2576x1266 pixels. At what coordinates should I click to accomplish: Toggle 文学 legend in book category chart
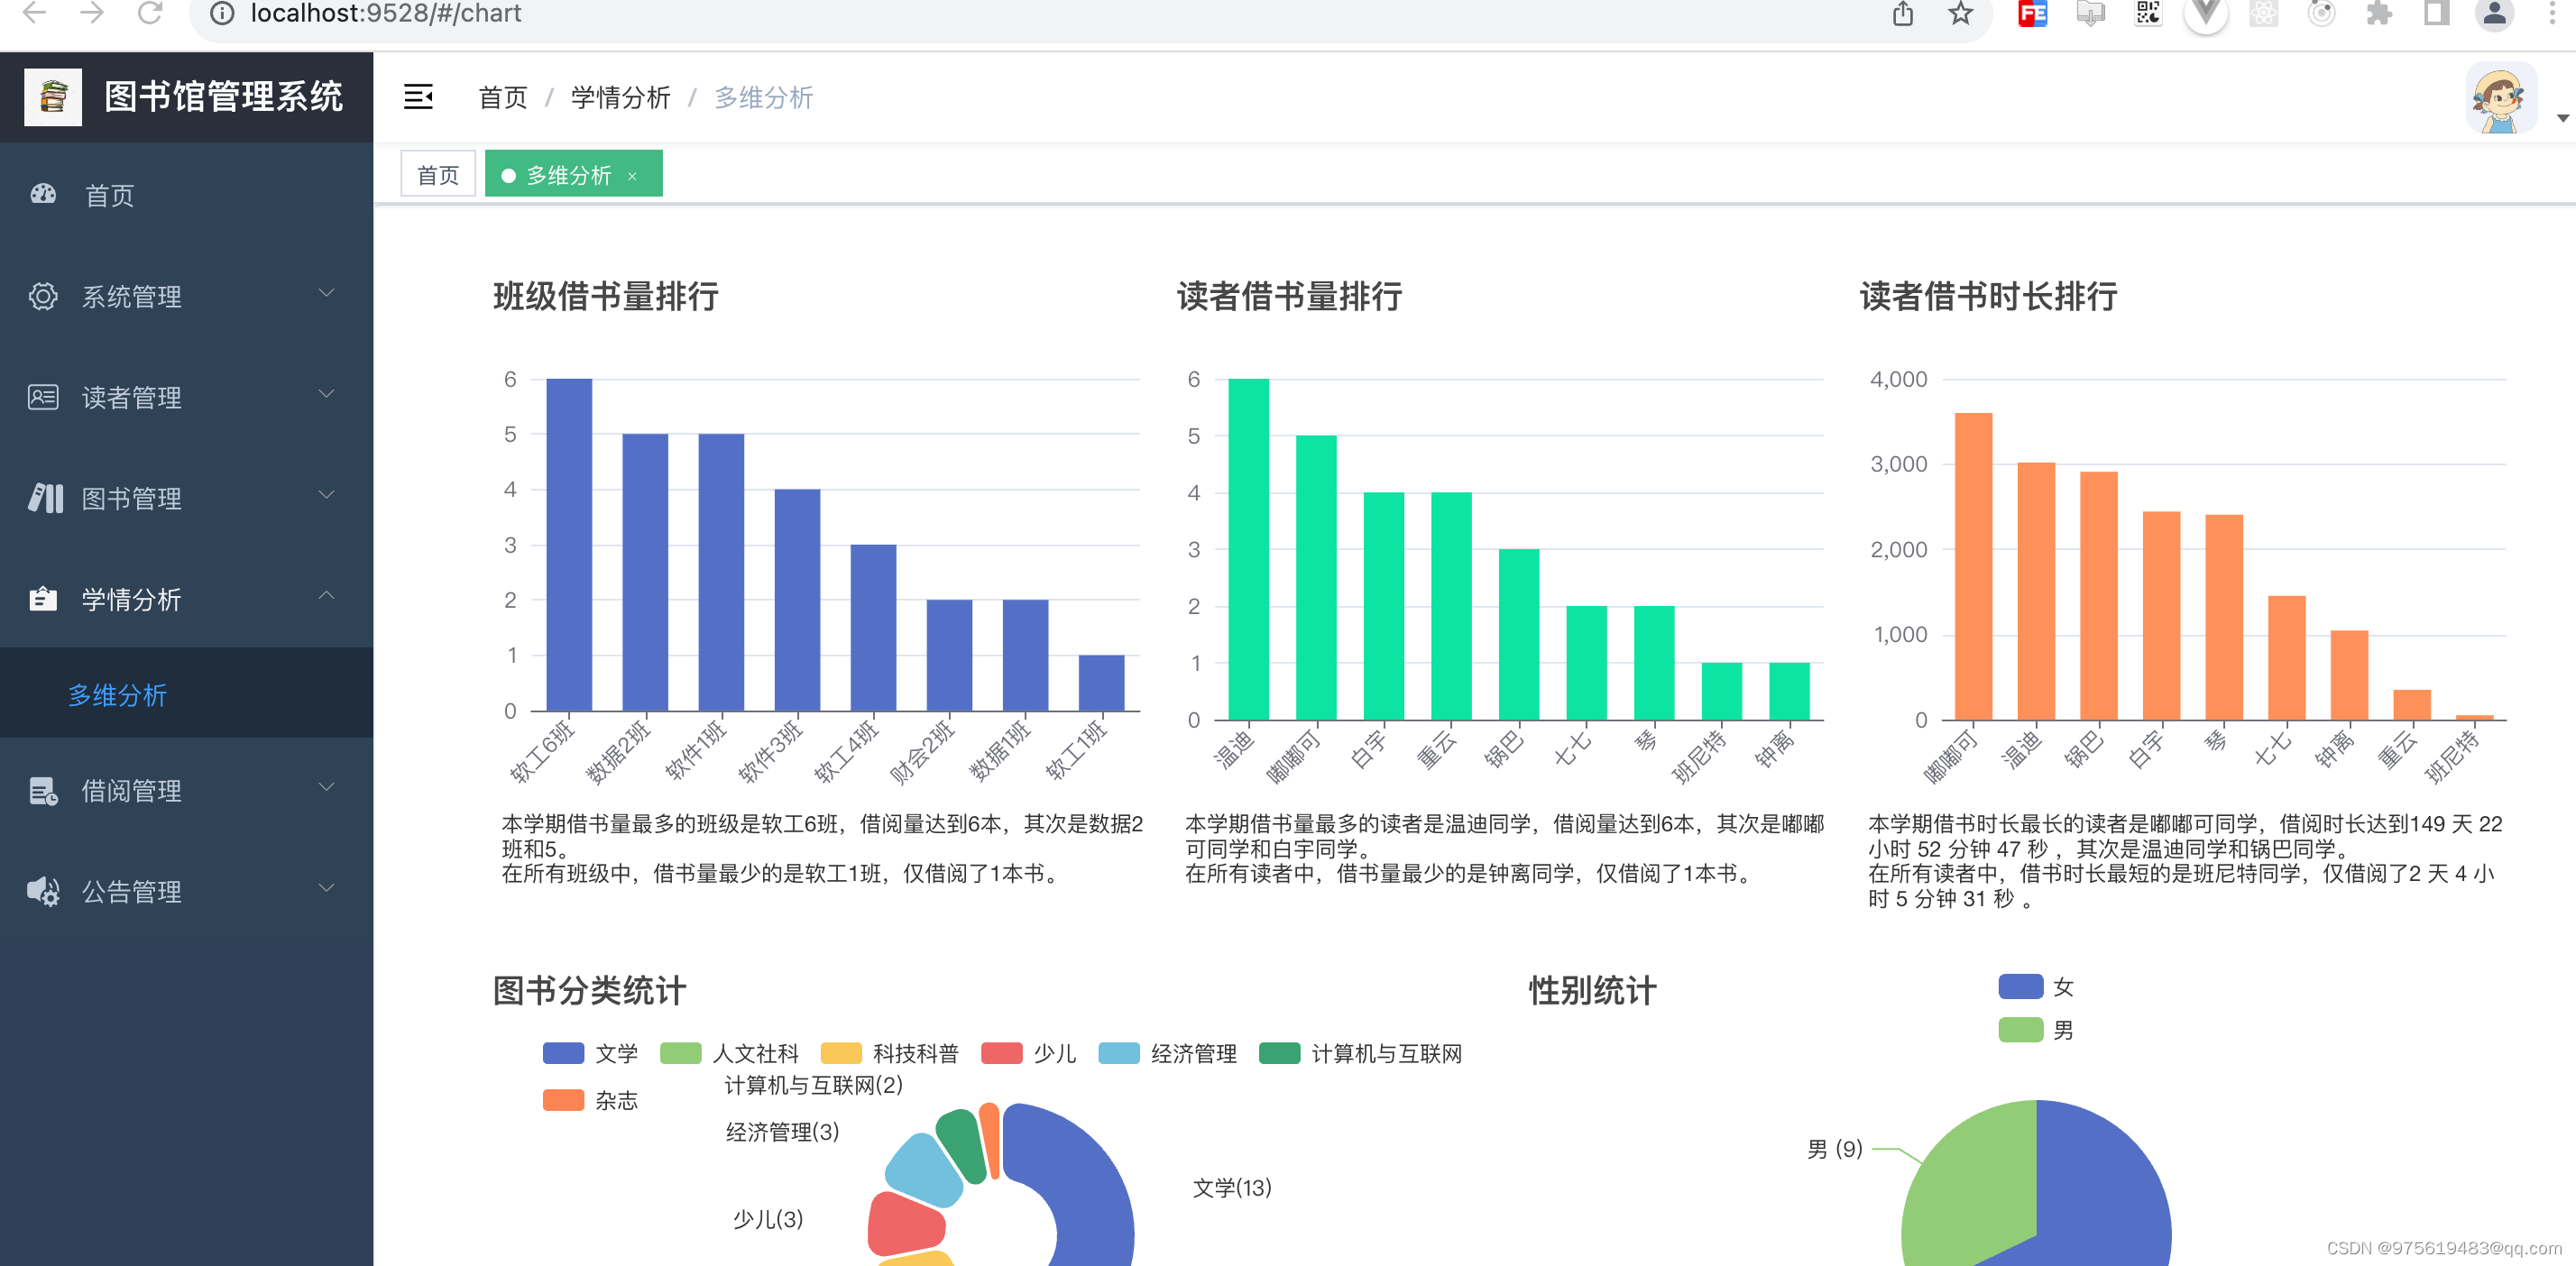pos(563,1053)
